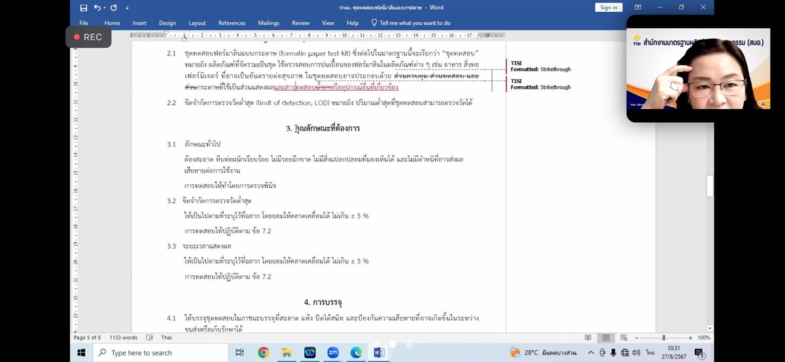Click the proofing check icon in status bar

pyautogui.click(x=150, y=337)
